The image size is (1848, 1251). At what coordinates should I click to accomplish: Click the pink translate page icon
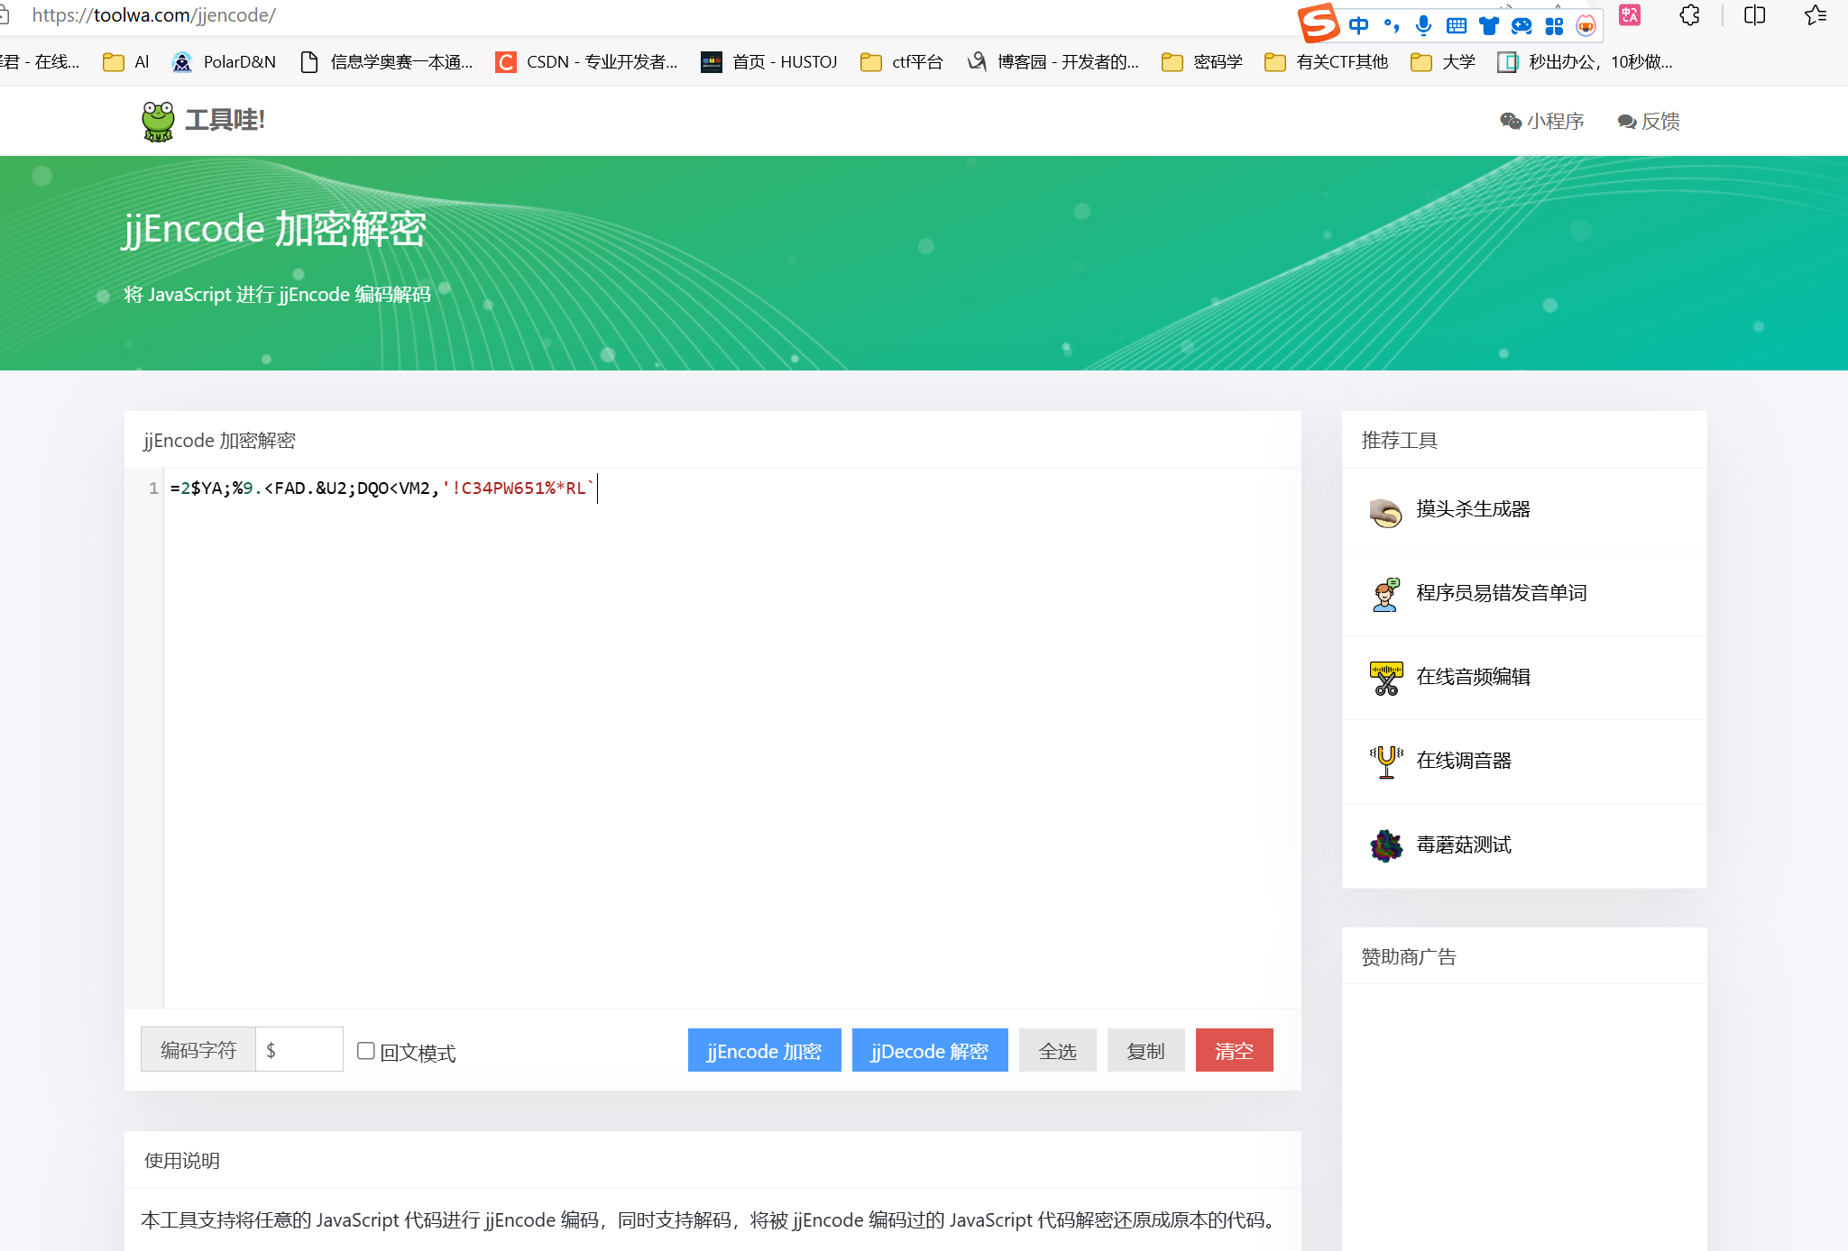(1629, 15)
